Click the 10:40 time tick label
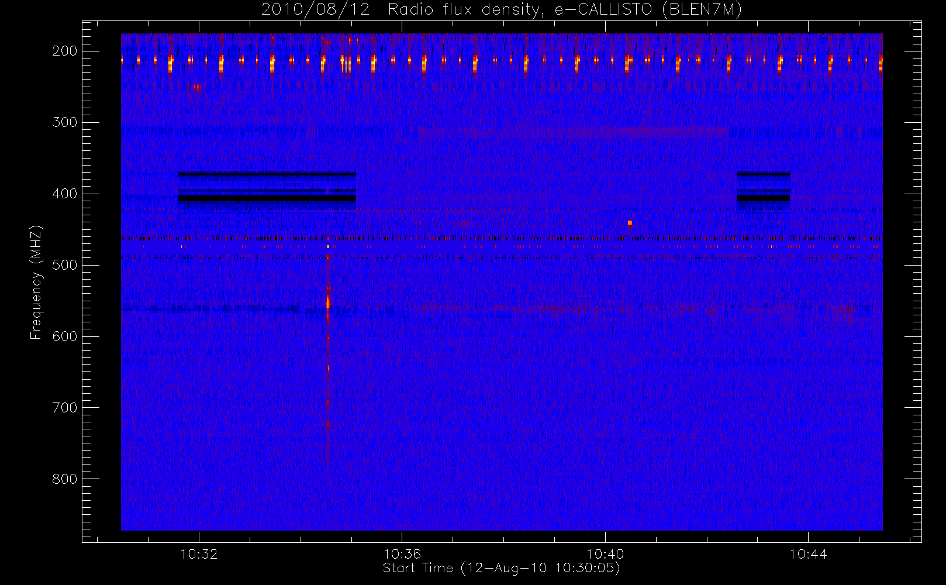 [605, 554]
